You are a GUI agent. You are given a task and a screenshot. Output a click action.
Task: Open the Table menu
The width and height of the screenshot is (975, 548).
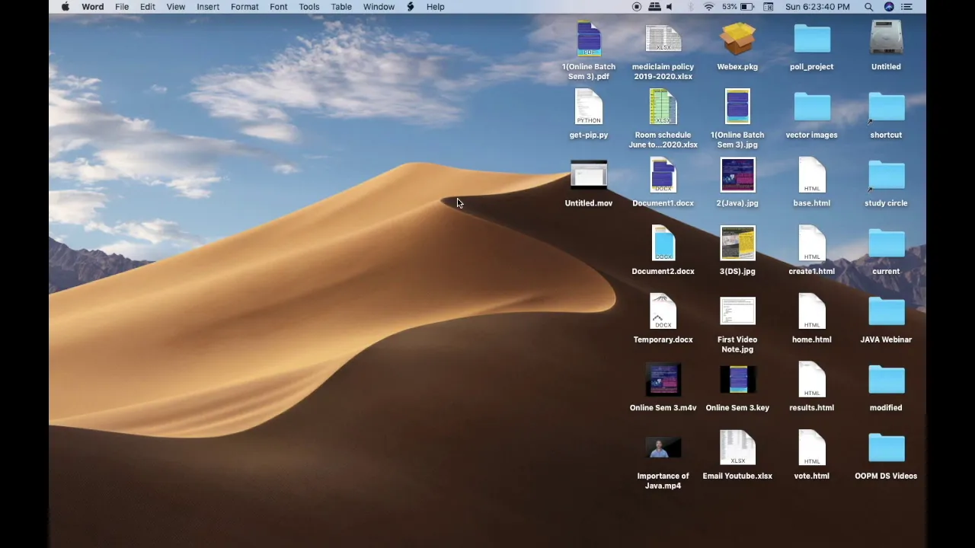(x=341, y=7)
